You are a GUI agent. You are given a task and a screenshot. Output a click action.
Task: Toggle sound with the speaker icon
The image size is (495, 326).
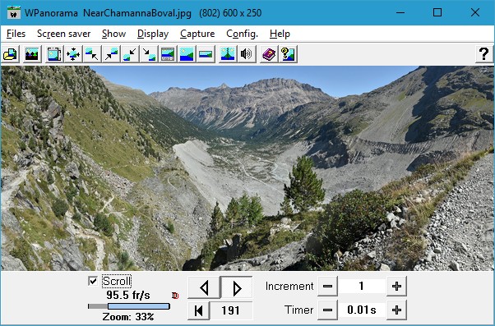tap(247, 54)
